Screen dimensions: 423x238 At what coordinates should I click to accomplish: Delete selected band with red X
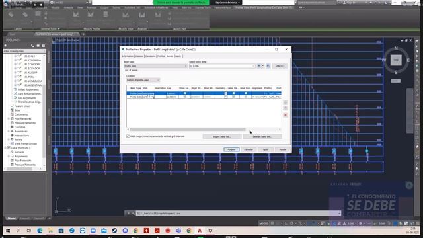pos(286,115)
